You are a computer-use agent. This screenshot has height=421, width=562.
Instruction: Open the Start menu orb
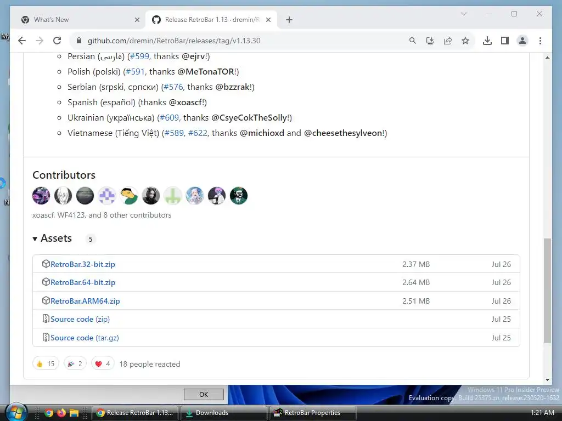tap(16, 412)
